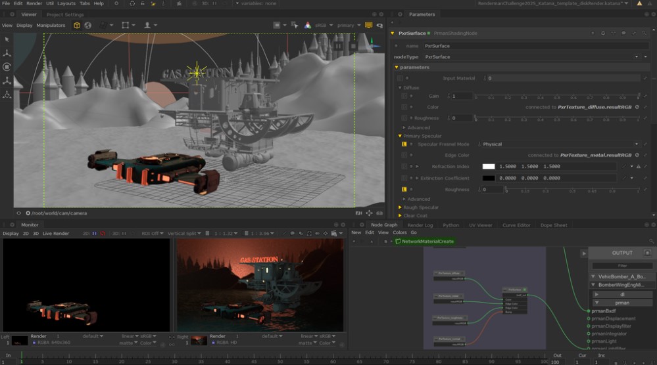
Task: Click the globe icon in viewer toolbar
Action: 87,26
